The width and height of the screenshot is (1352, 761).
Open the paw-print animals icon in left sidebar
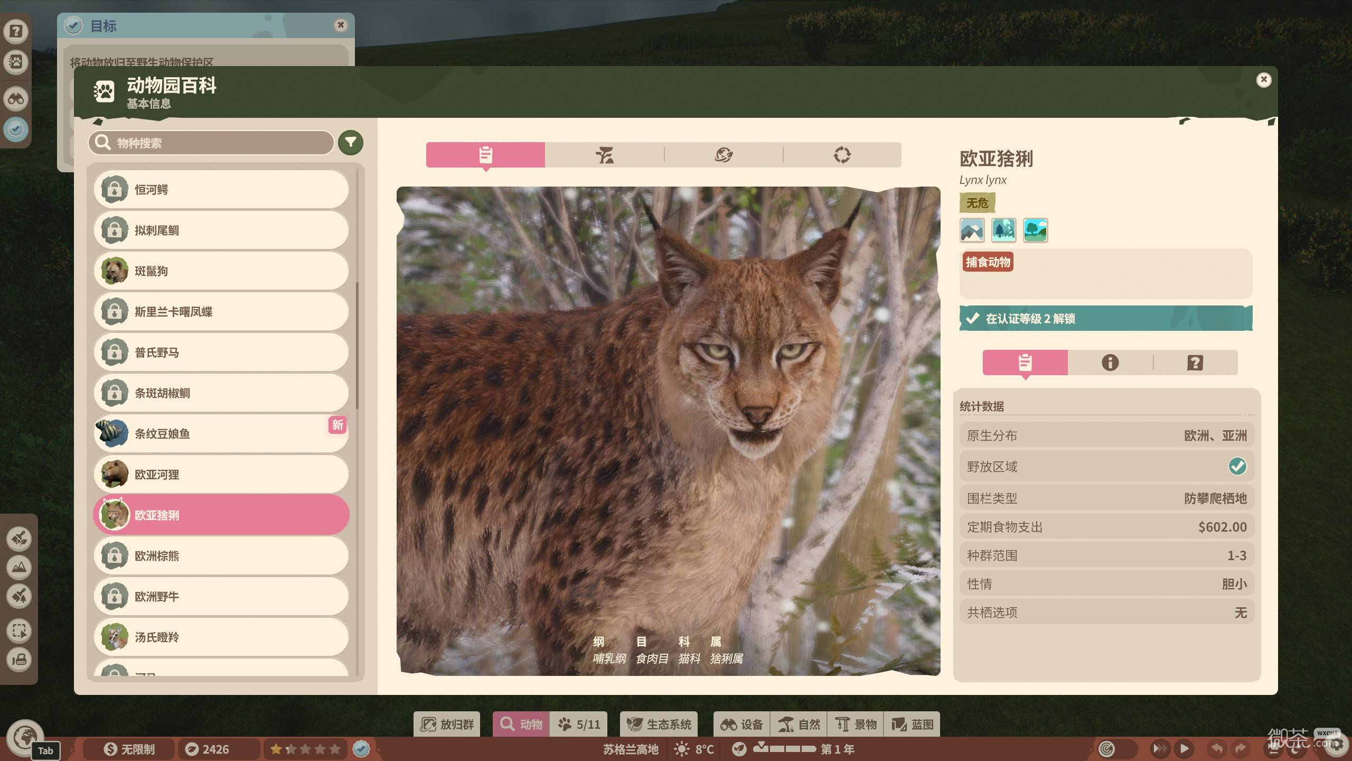click(x=16, y=62)
